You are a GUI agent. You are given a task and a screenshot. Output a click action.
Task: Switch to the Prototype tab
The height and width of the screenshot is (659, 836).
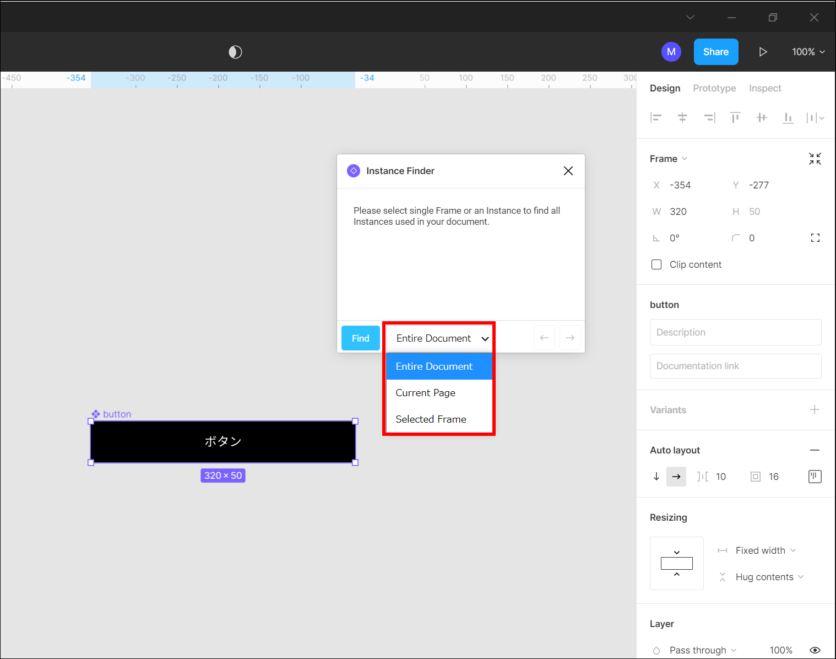pyautogui.click(x=714, y=88)
